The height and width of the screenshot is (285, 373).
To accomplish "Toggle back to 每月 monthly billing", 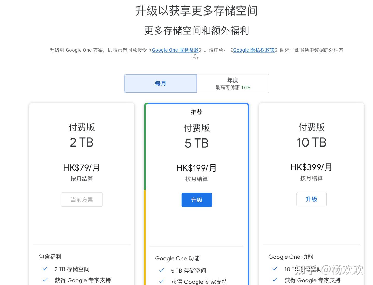I will (160, 83).
